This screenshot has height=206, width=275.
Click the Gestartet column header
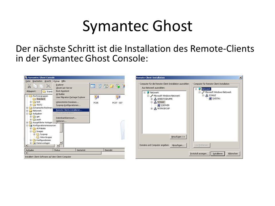pos(90,150)
